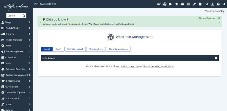The height and width of the screenshot is (111, 227).
Task: Click the blue Install button
Action: 47,49
